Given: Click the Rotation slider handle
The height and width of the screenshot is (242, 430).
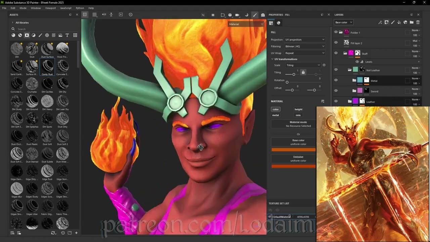Looking at the screenshot, I should point(287,82).
